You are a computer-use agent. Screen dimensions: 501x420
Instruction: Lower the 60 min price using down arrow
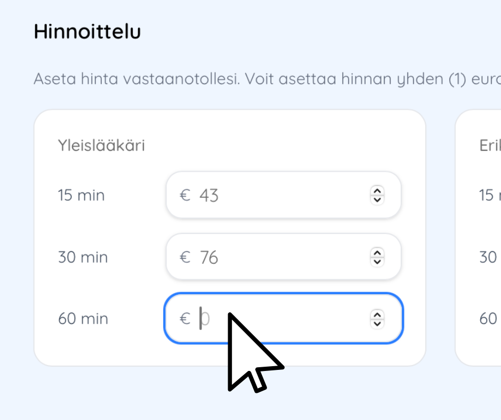pyautogui.click(x=377, y=323)
